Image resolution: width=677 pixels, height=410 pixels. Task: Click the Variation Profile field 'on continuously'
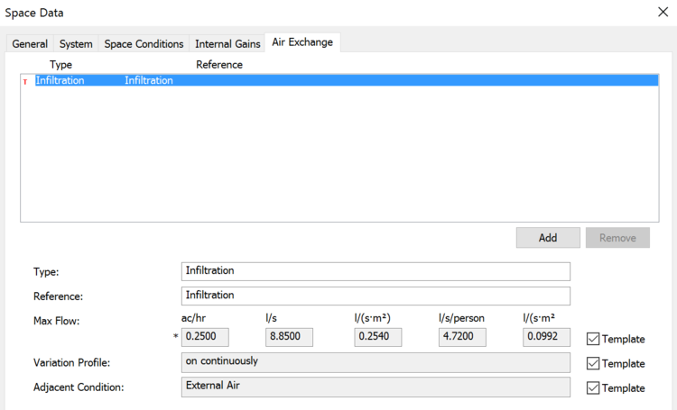pyautogui.click(x=376, y=362)
